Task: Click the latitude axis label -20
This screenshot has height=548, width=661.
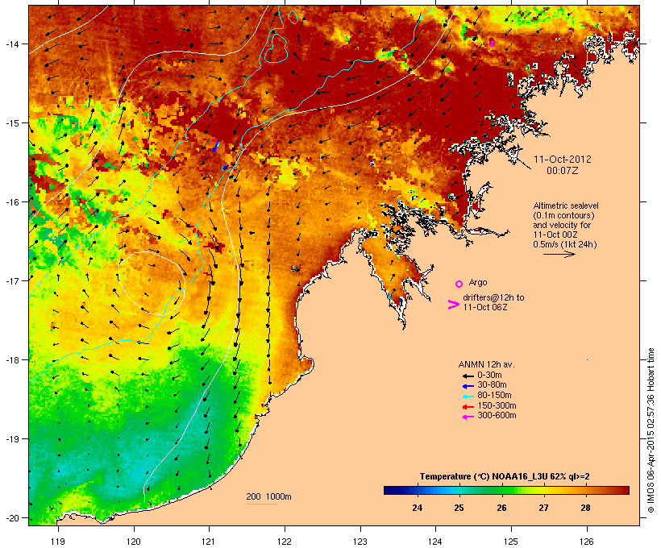Action: [11, 518]
